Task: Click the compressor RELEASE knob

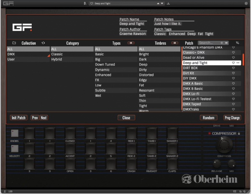Action: click(x=217, y=163)
